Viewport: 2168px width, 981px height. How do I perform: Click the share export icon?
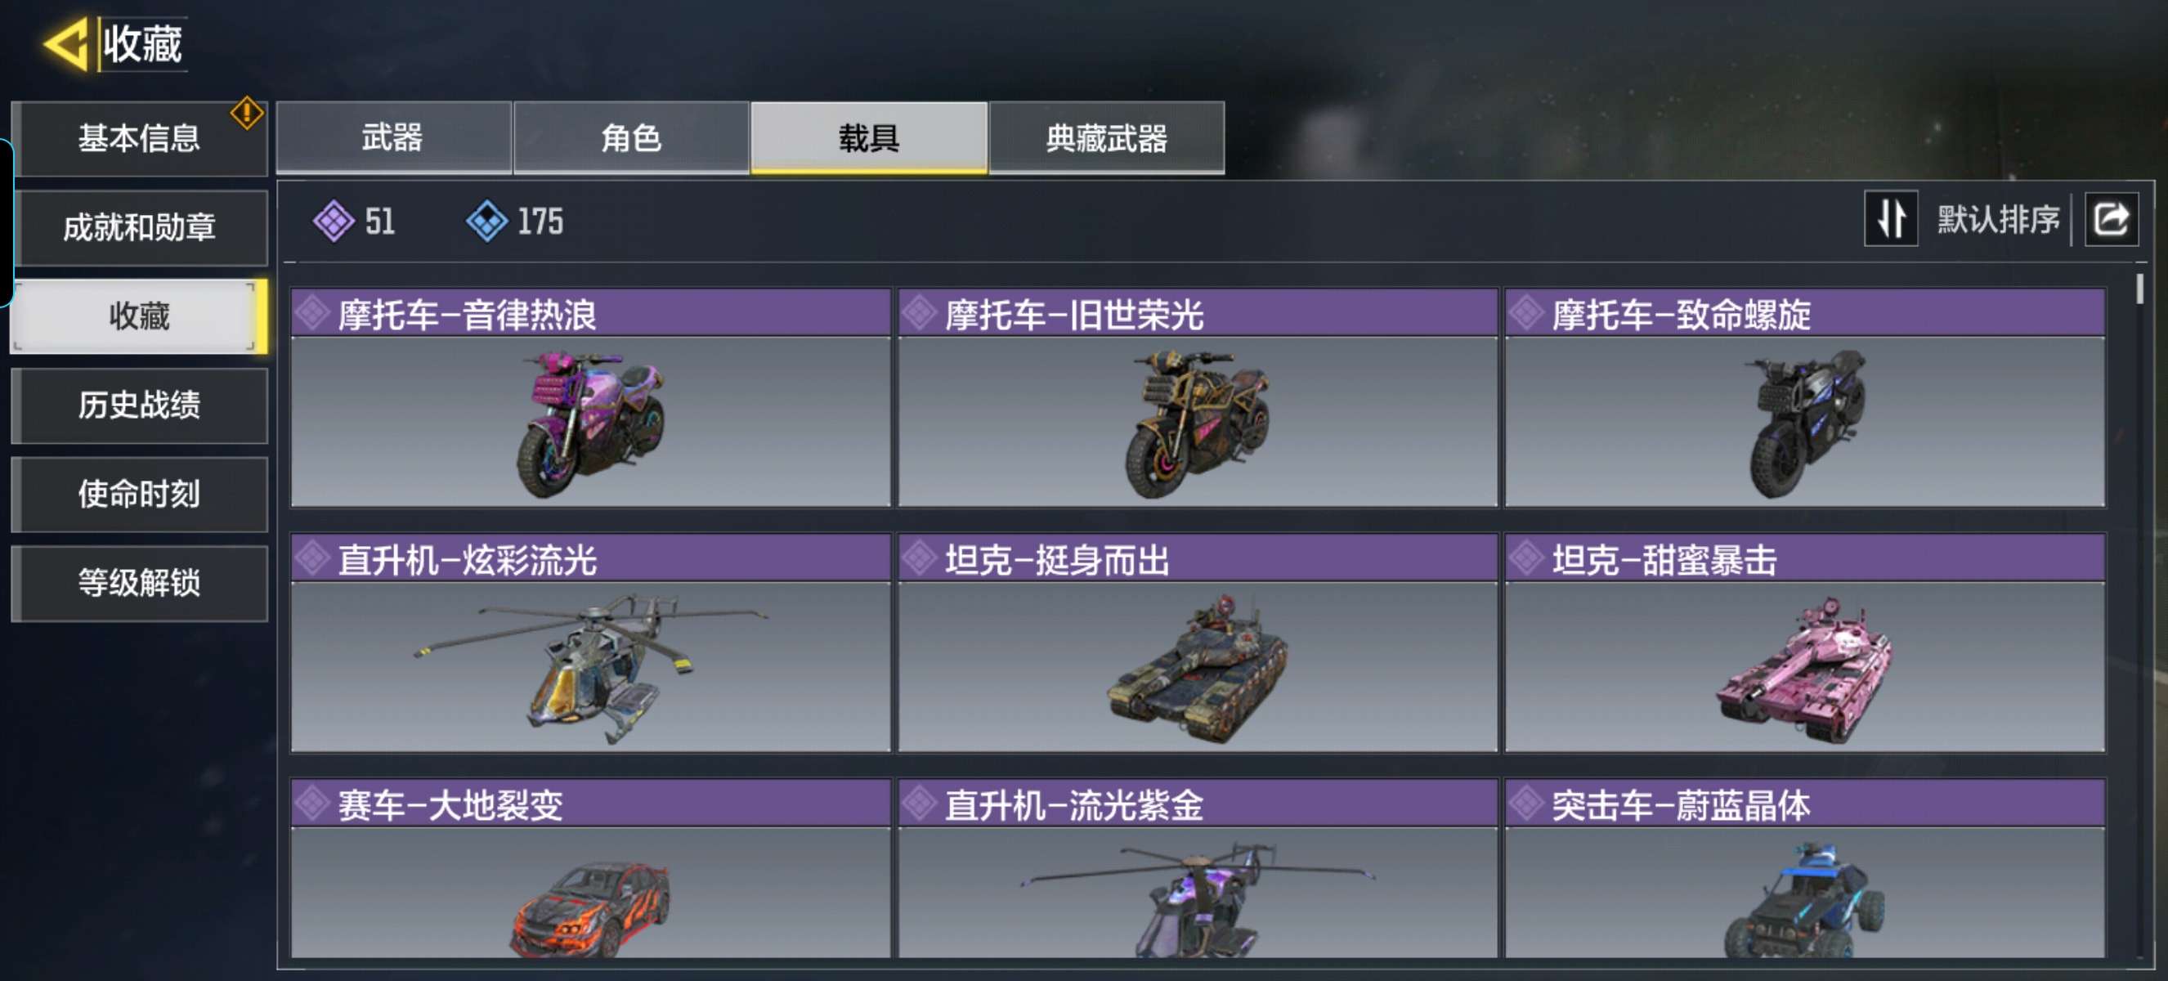point(2110,220)
